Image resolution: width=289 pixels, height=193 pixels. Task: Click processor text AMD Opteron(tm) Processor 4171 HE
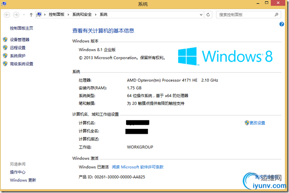tap(162, 80)
